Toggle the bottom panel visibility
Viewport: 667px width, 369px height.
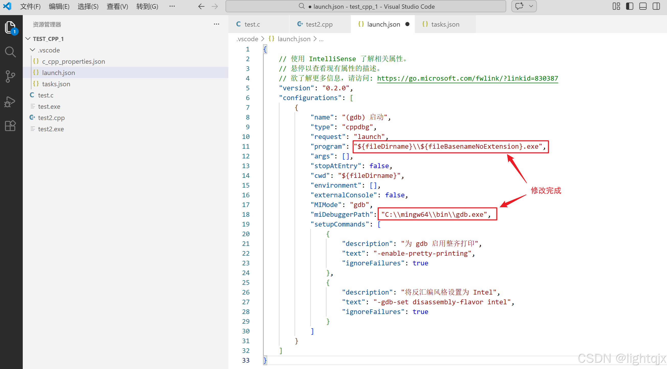[x=643, y=6]
